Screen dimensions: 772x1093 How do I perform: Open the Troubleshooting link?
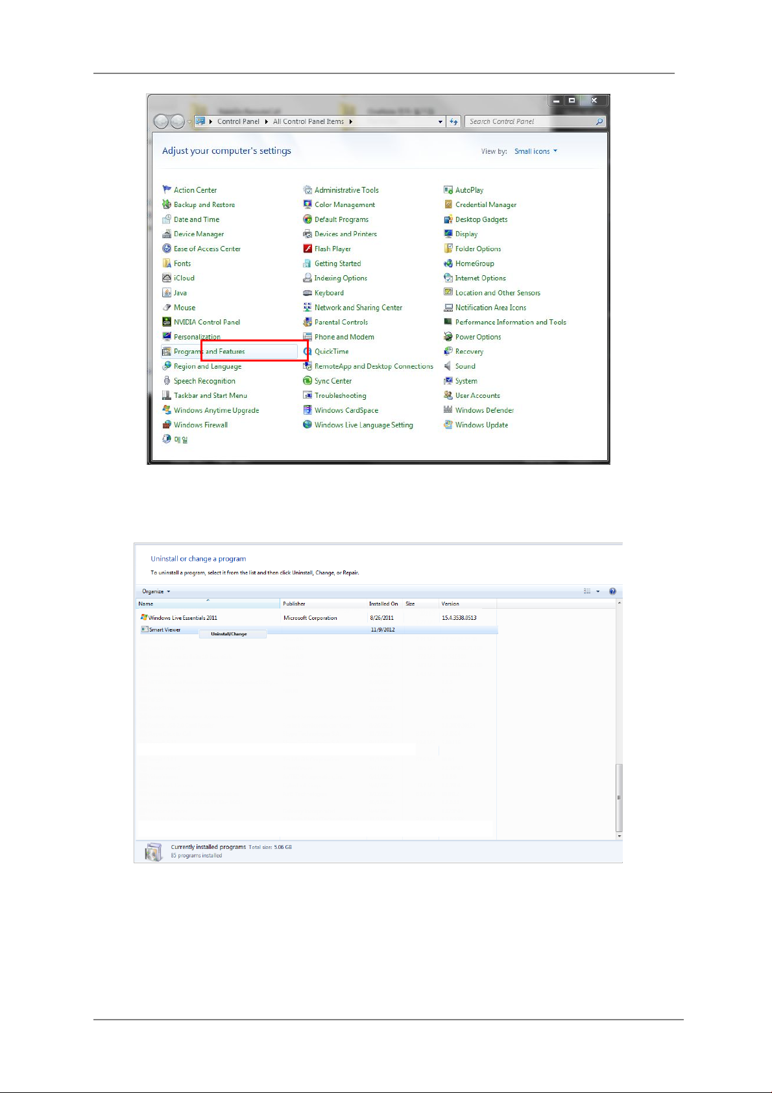(x=340, y=395)
